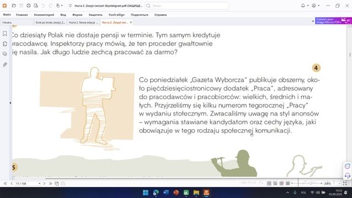Go to the next page arrow
Viewport: 352px width, 198px height.
point(44,184)
